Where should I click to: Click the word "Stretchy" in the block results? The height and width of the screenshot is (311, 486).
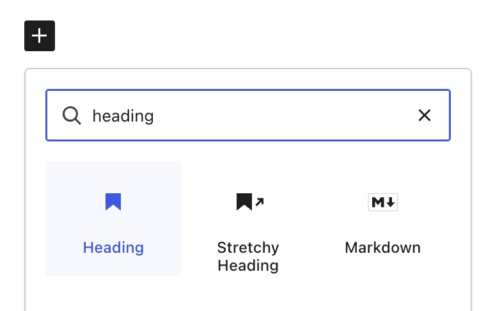click(x=248, y=248)
